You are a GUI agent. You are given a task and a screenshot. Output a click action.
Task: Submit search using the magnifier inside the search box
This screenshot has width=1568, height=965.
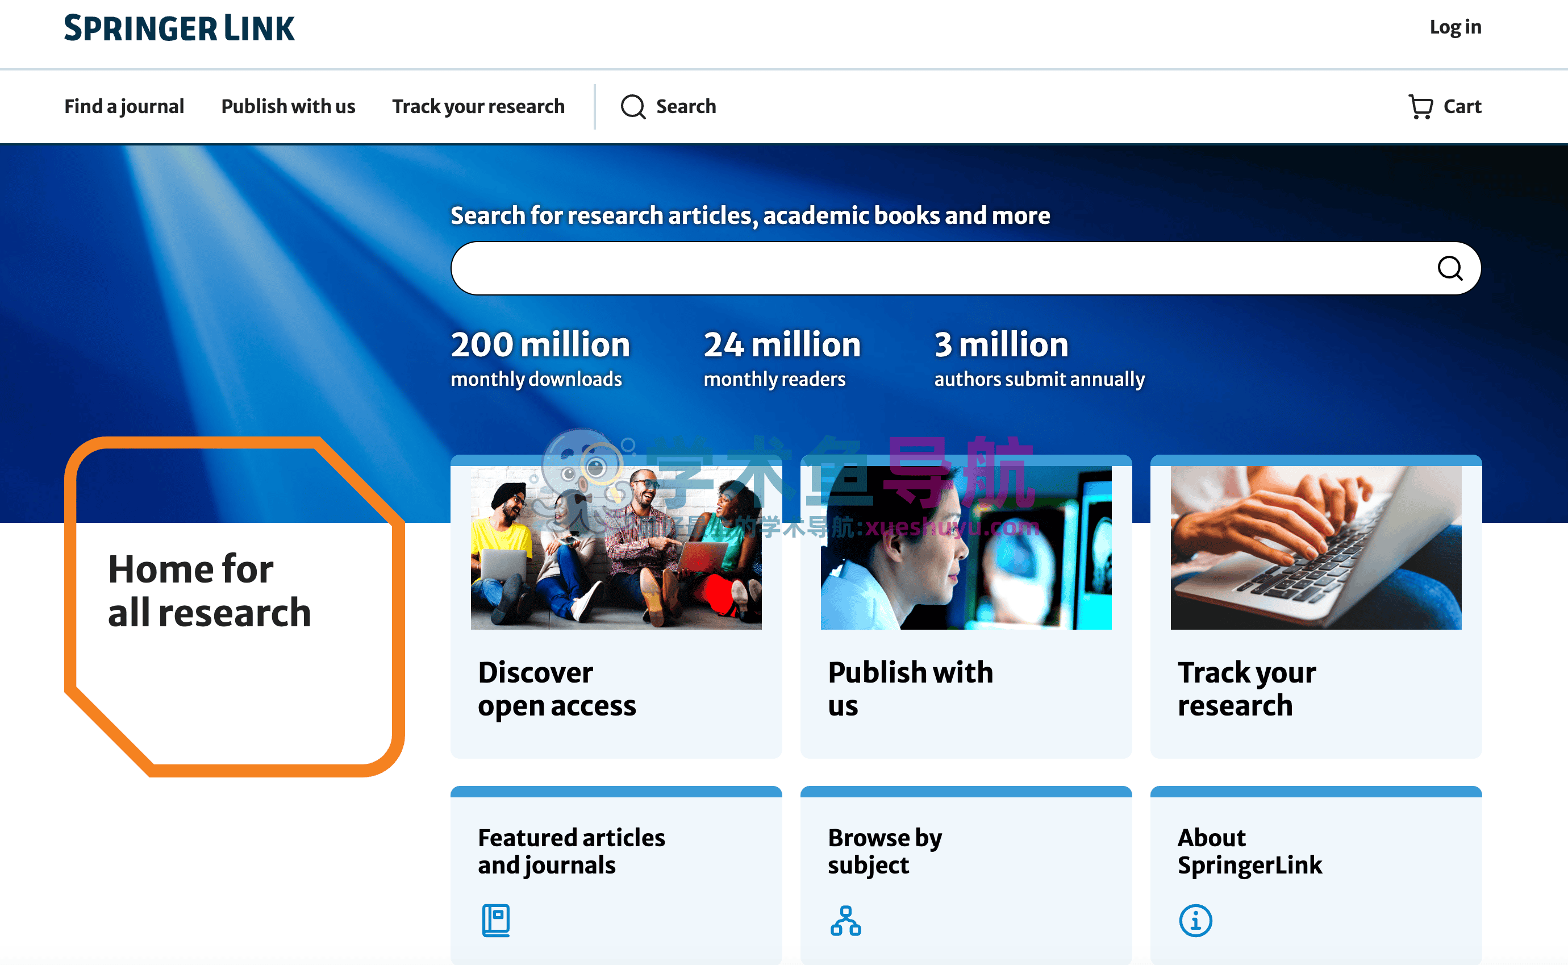point(1450,269)
